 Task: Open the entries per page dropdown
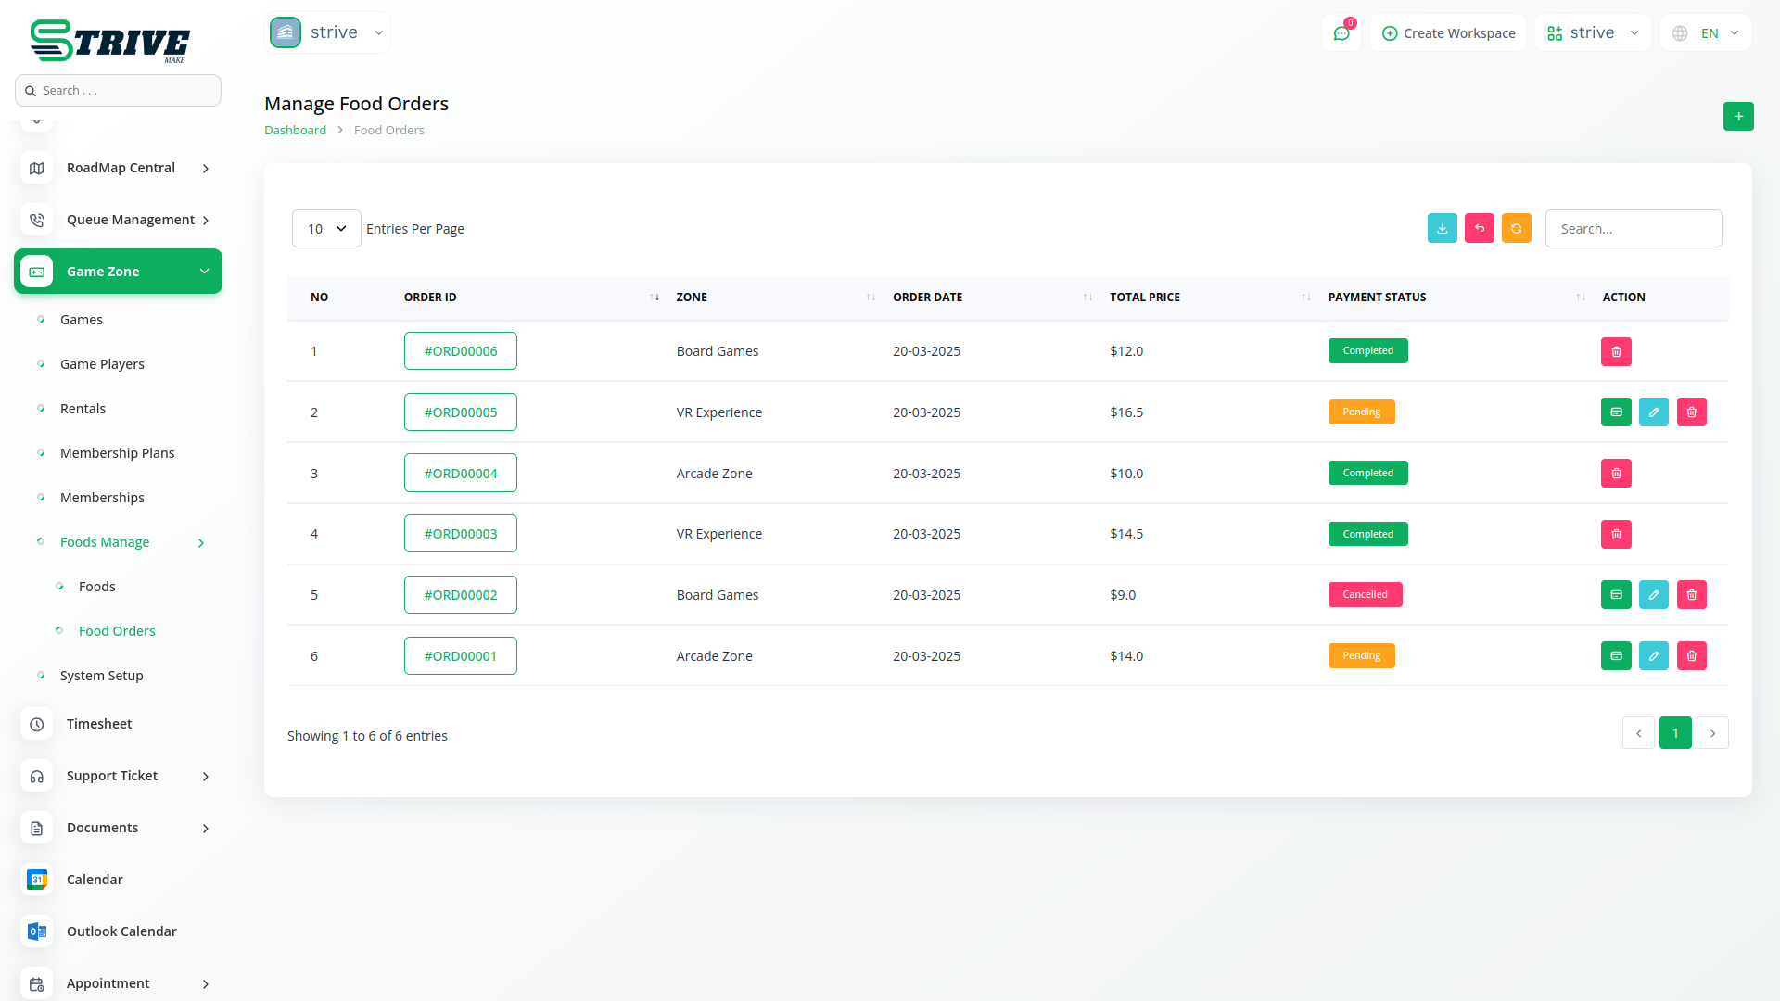coord(326,229)
